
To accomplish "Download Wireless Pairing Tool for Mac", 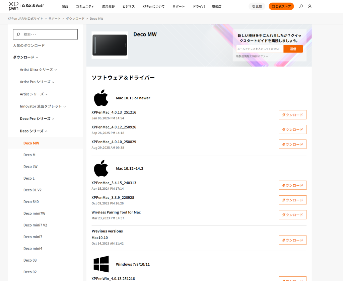I will click(x=292, y=215).
